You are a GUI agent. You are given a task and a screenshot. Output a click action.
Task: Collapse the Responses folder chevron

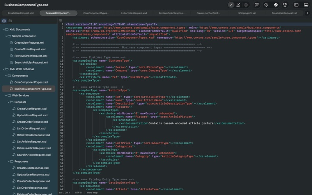click(9, 161)
